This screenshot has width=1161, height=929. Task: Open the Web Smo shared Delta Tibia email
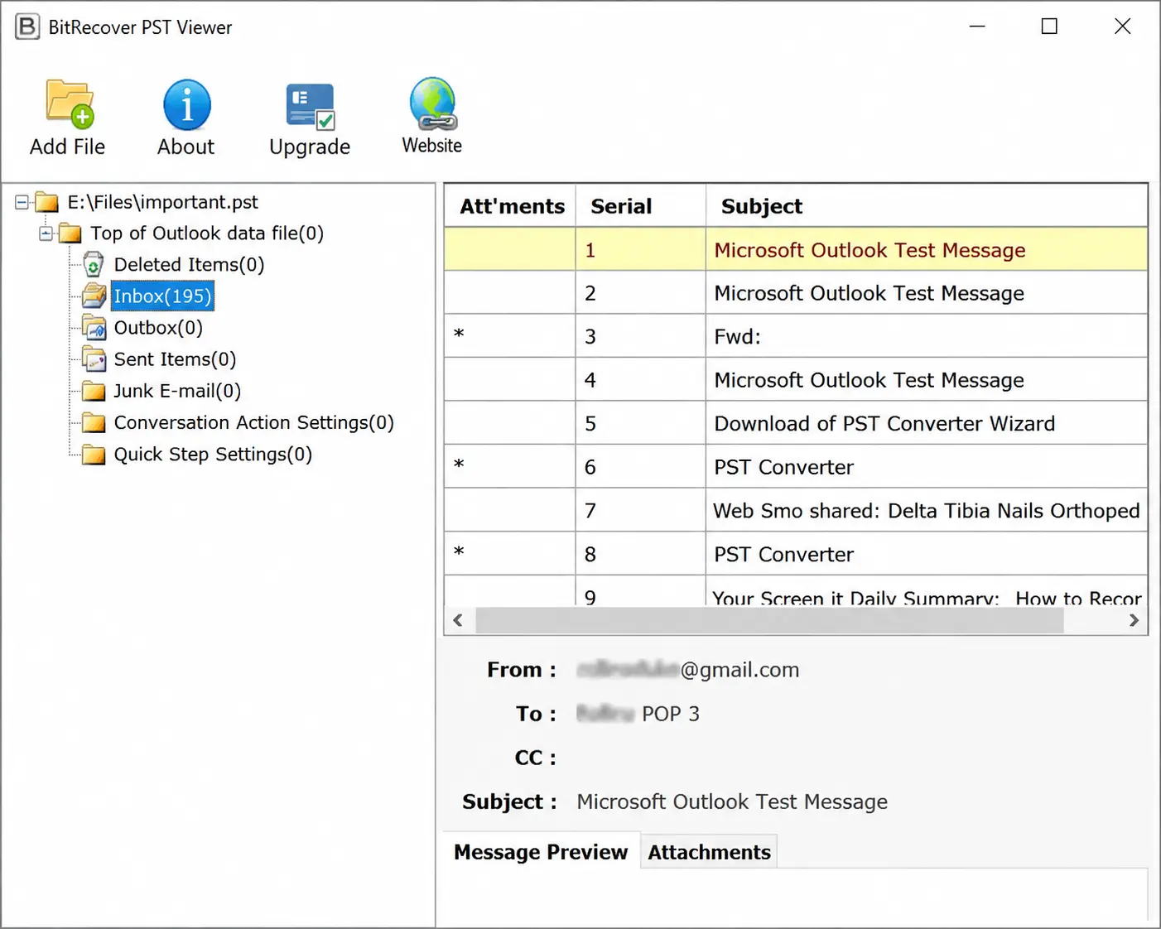[x=927, y=511]
